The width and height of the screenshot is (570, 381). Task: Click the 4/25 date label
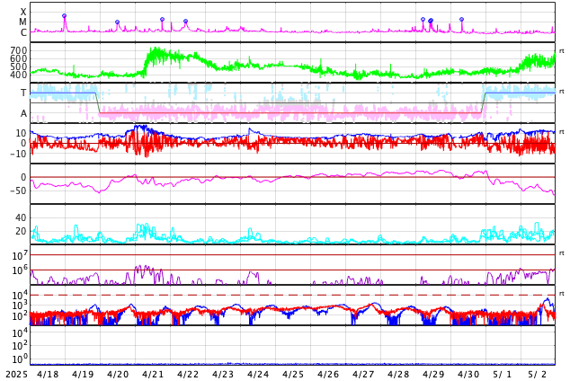pos(293,375)
